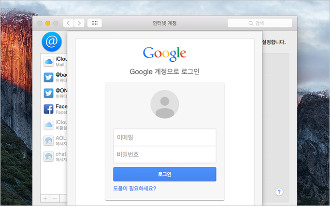Click the '@bac' Twitter account name

click(61, 75)
